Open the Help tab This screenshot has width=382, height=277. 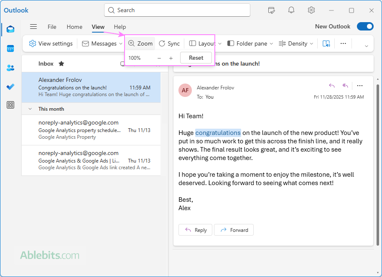tap(120, 27)
